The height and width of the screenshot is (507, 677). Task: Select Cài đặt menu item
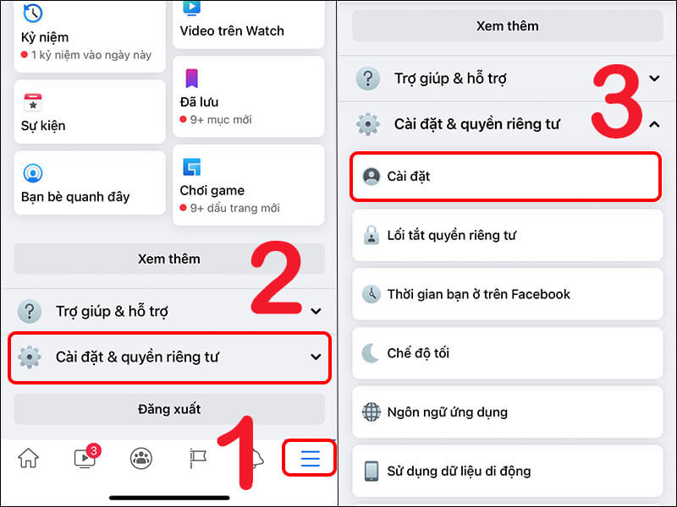[505, 177]
